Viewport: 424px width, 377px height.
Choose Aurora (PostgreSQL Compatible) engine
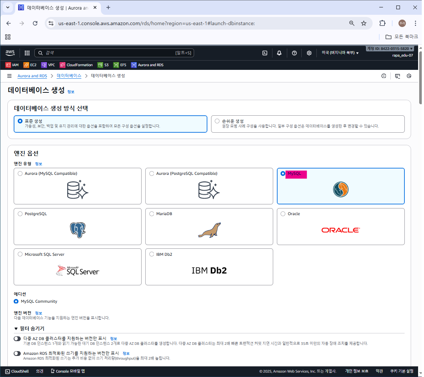point(152,174)
